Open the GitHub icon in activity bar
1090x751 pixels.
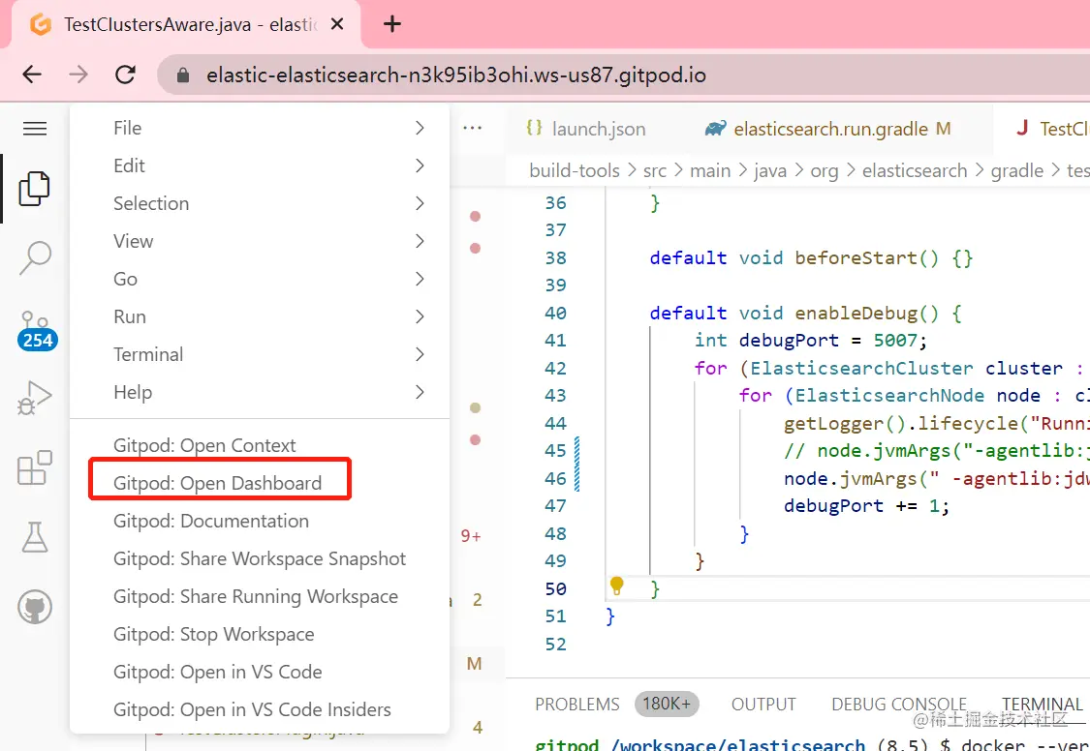click(x=35, y=608)
